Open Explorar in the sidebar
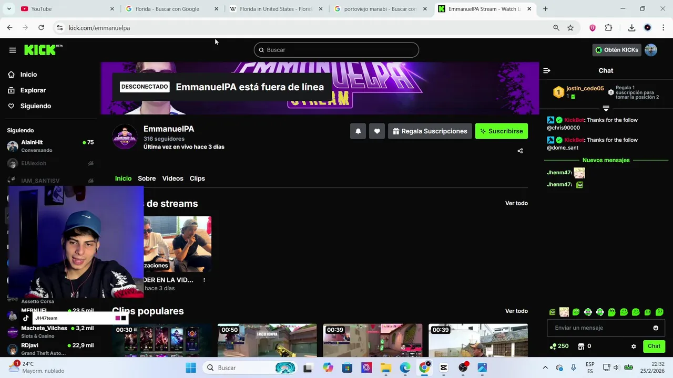 [x=27, y=90]
